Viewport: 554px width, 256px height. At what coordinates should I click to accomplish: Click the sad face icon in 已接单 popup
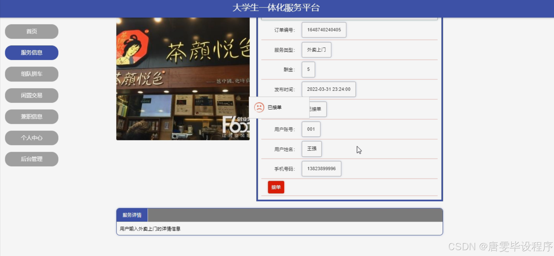[x=259, y=107]
